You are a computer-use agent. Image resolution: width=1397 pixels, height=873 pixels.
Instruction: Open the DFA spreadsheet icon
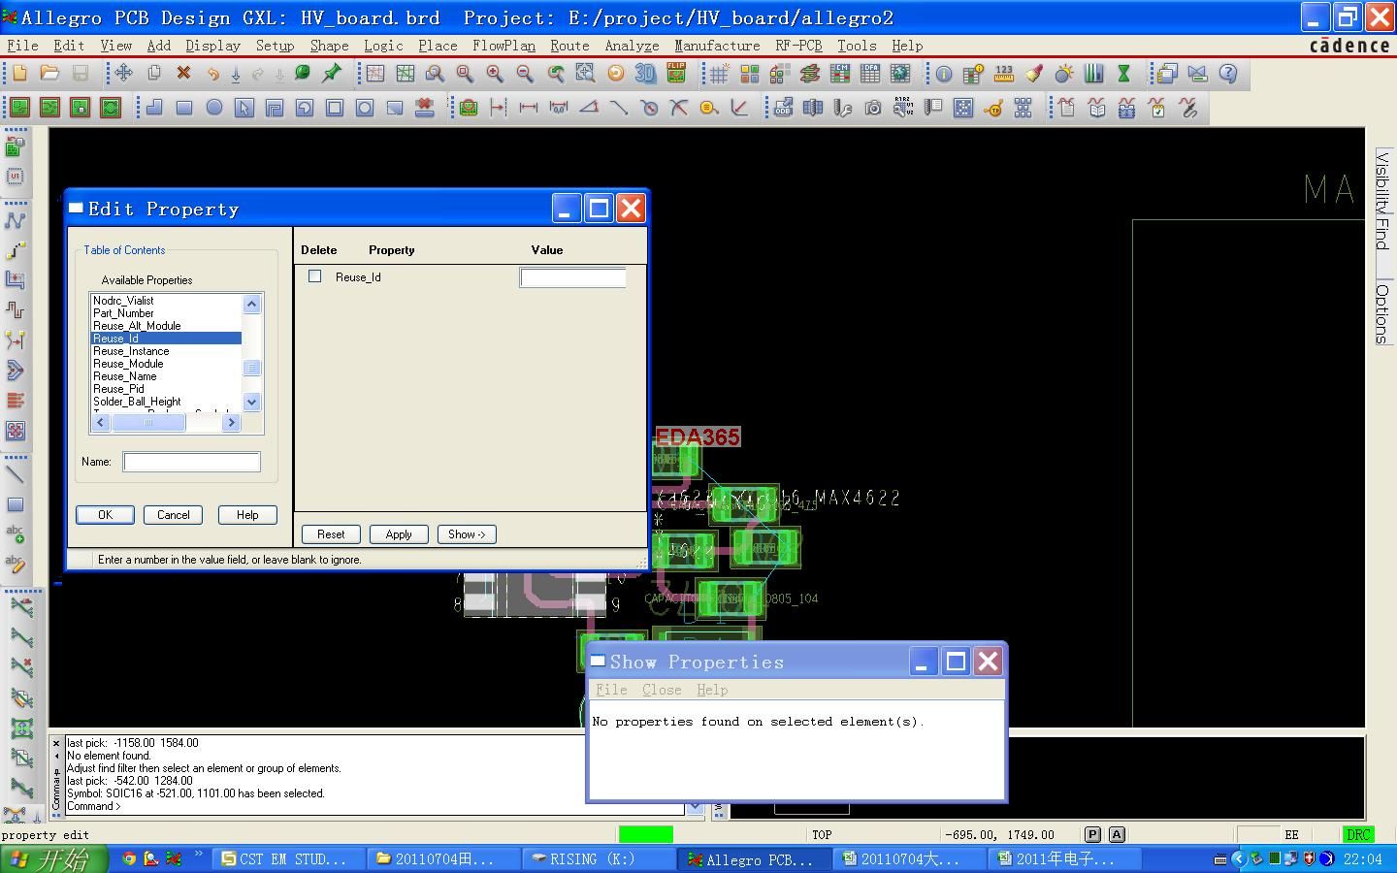click(x=870, y=73)
